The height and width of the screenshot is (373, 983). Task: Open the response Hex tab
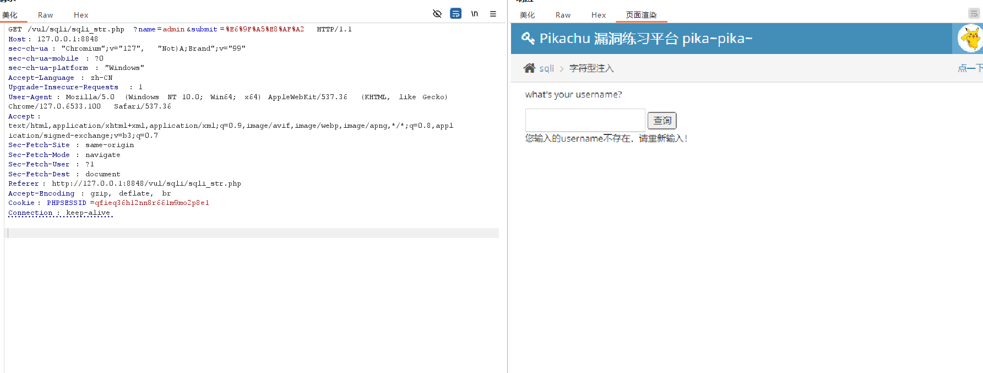pyautogui.click(x=599, y=15)
